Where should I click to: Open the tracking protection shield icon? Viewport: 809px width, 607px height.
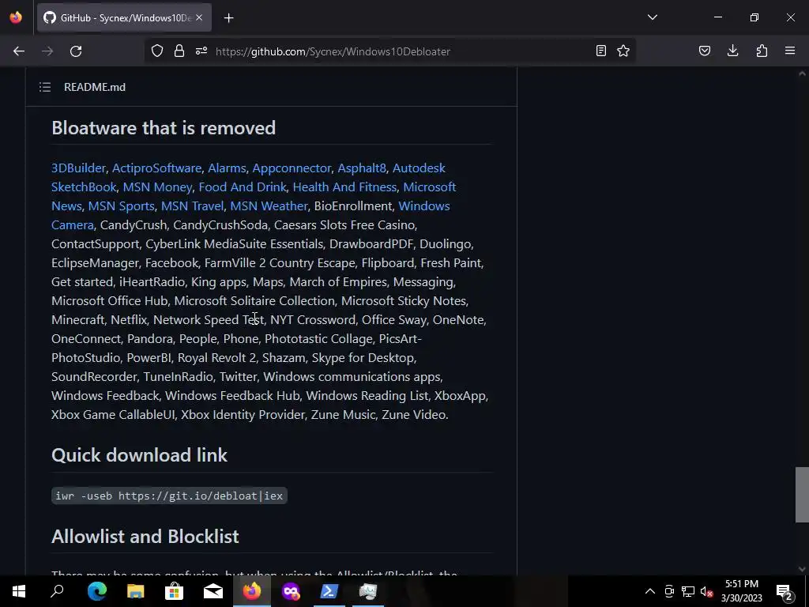(x=157, y=51)
